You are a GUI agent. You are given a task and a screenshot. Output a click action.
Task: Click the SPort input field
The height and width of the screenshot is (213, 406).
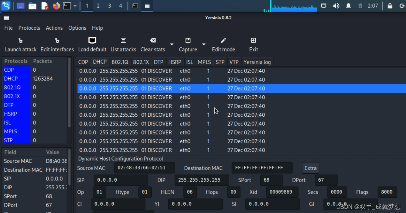coord(272,180)
